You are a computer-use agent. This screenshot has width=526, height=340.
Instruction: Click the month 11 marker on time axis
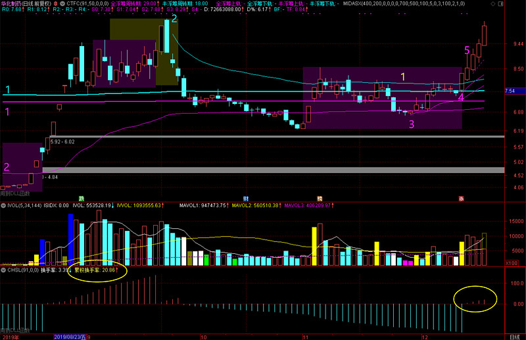(x=306, y=337)
